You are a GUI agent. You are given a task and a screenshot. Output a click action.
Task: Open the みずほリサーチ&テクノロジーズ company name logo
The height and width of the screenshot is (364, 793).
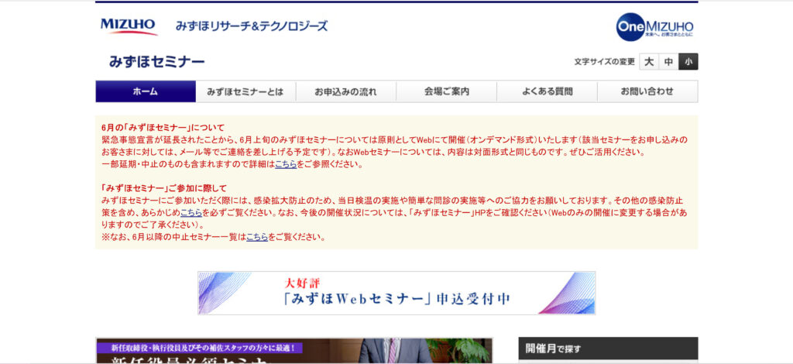tap(251, 26)
